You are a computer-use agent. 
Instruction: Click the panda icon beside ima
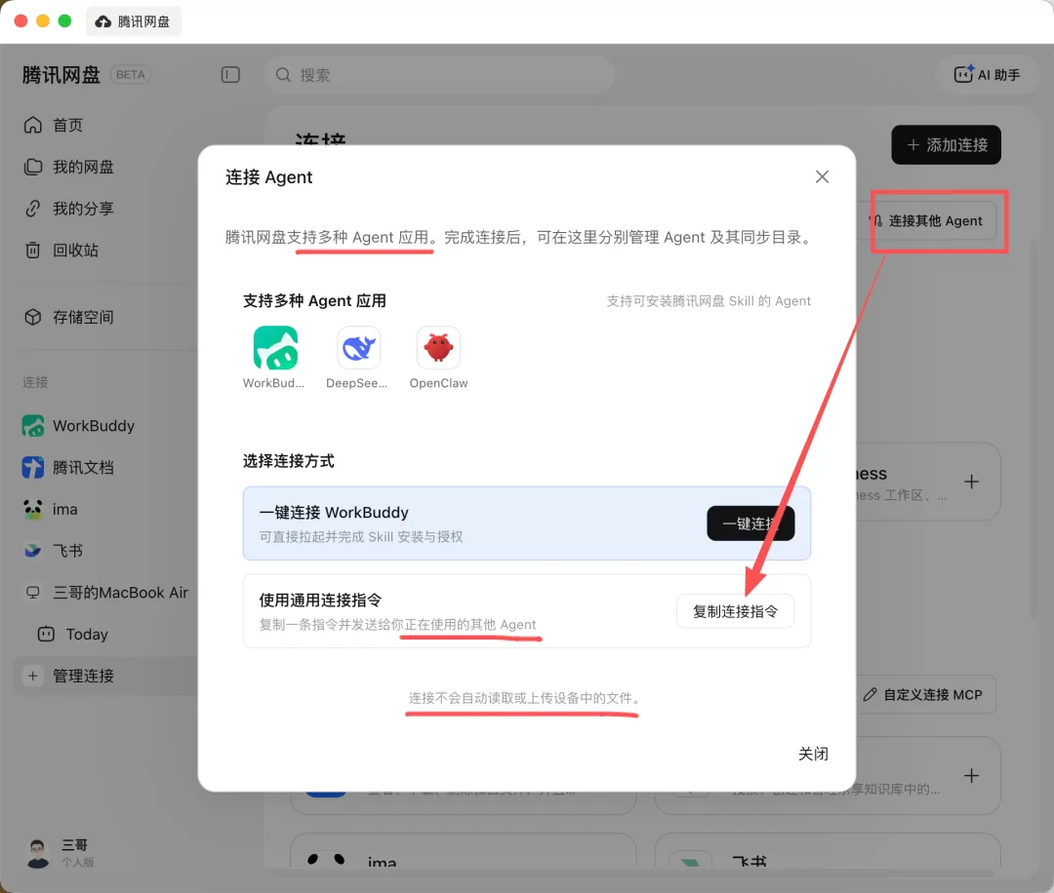(x=33, y=509)
